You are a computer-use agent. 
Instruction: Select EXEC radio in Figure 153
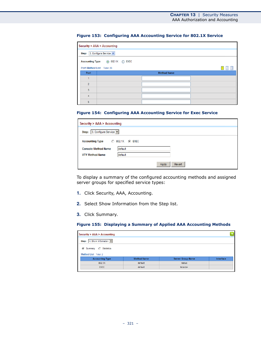coord(123,62)
